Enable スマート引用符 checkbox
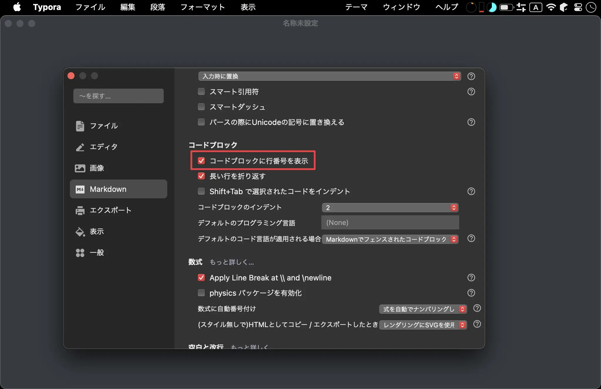This screenshot has width=601, height=389. point(201,92)
